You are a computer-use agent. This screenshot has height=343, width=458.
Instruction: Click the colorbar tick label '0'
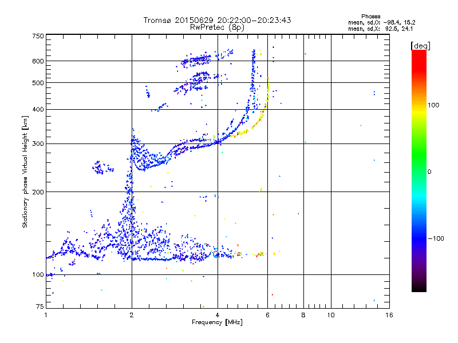429,172
